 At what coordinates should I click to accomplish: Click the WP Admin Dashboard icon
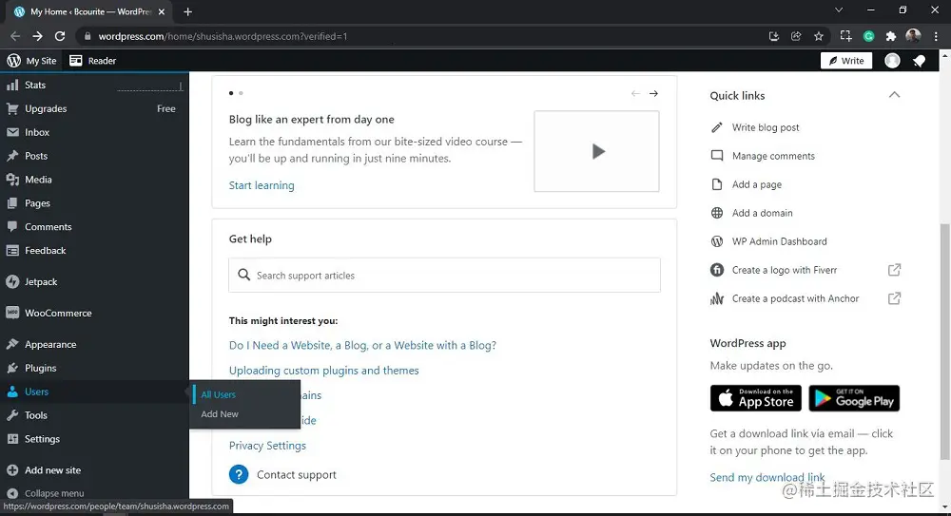(717, 241)
